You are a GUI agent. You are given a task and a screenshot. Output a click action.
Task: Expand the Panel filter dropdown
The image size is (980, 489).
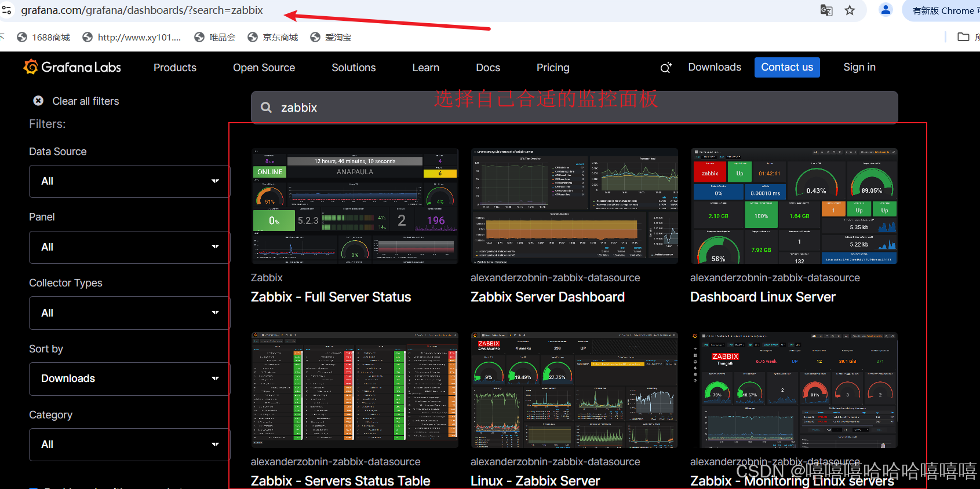point(129,247)
